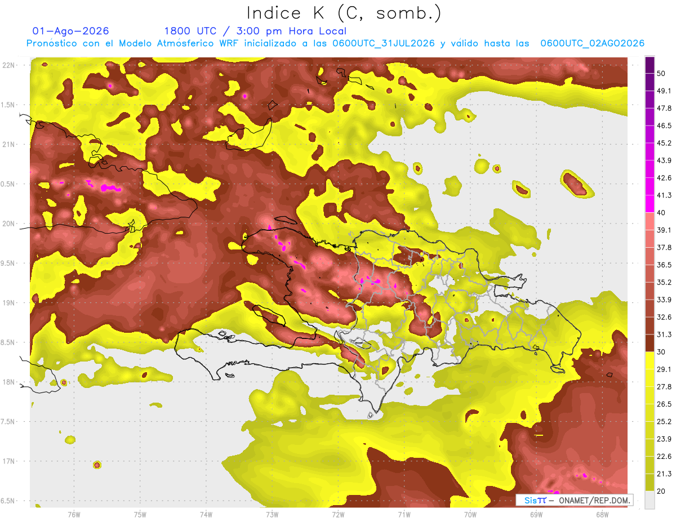Click colorbar value "41.3"
Screen dimensions: 676x522
click(664, 195)
